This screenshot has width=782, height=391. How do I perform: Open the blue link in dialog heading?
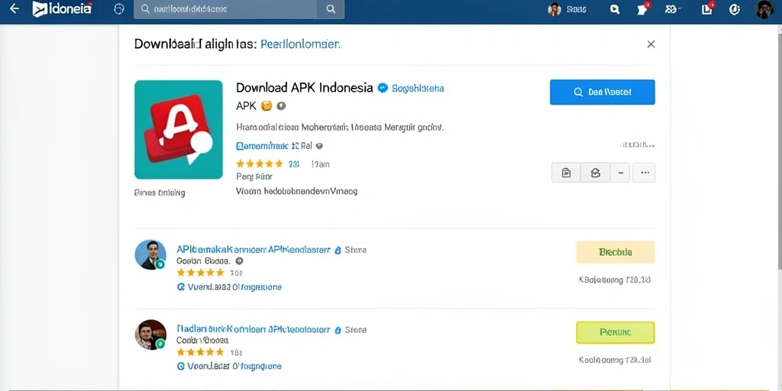301,44
